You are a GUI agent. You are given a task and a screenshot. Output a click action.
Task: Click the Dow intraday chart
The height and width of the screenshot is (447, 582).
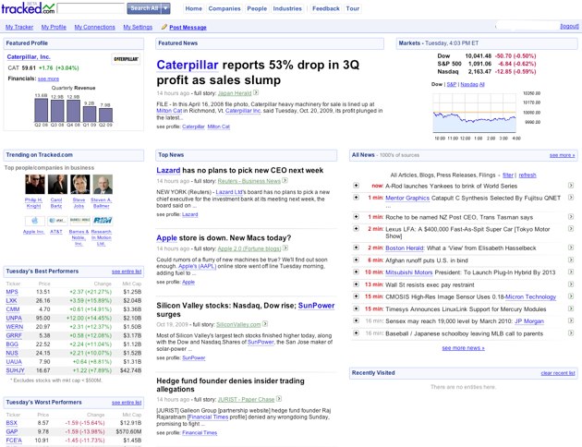(474, 113)
